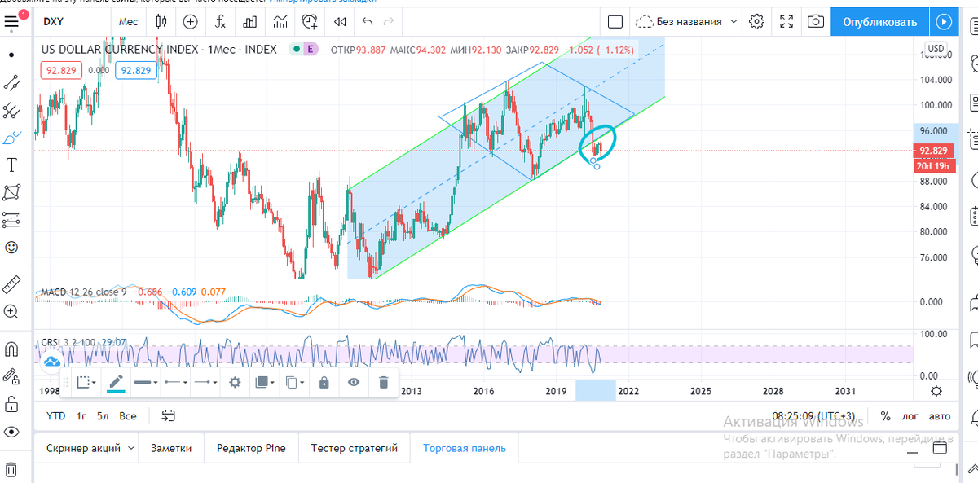Screen dimensions: 978x483
Task: Redo the last undone action
Action: click(x=390, y=21)
